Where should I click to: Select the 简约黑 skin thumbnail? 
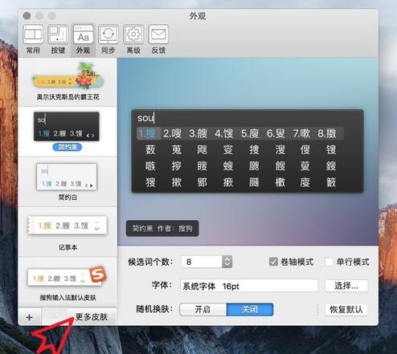pos(67,126)
